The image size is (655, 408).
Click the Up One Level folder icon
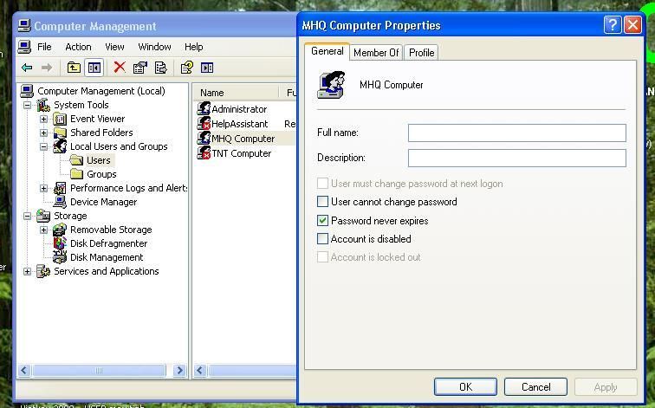(x=74, y=68)
